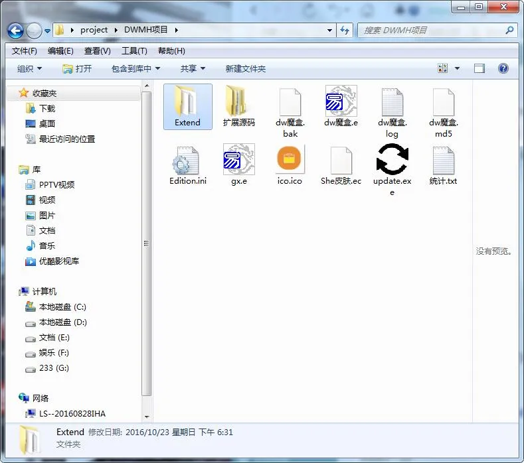Select the dw魔盒.md5 file icon
This screenshot has width=524, height=463.
(444, 101)
